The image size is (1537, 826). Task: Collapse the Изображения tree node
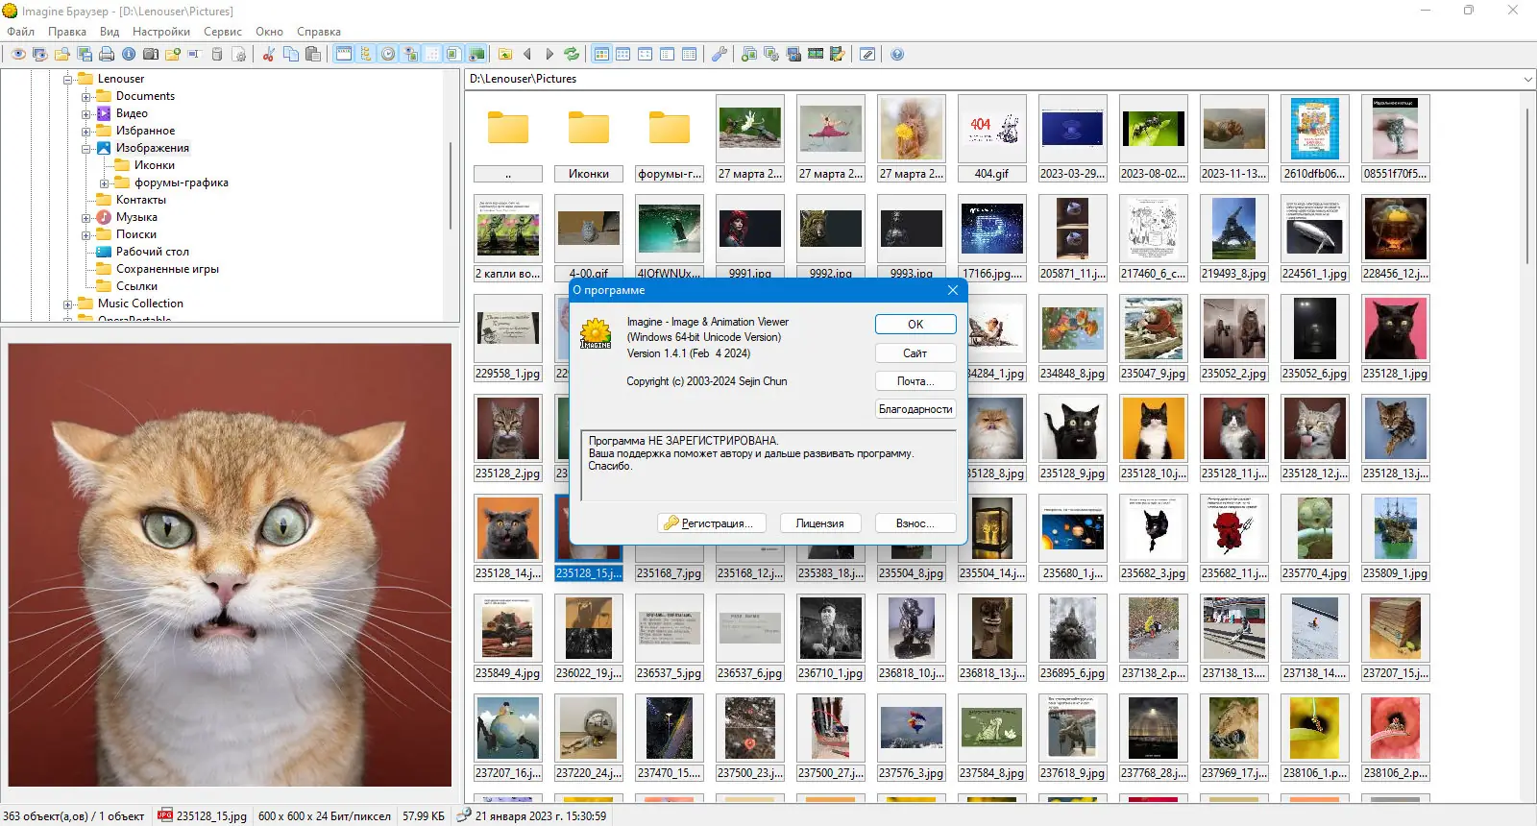click(86, 149)
